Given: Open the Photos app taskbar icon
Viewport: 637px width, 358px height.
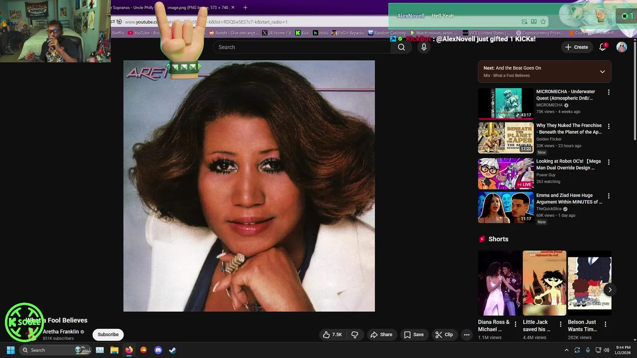Looking at the screenshot, I should click(100, 350).
